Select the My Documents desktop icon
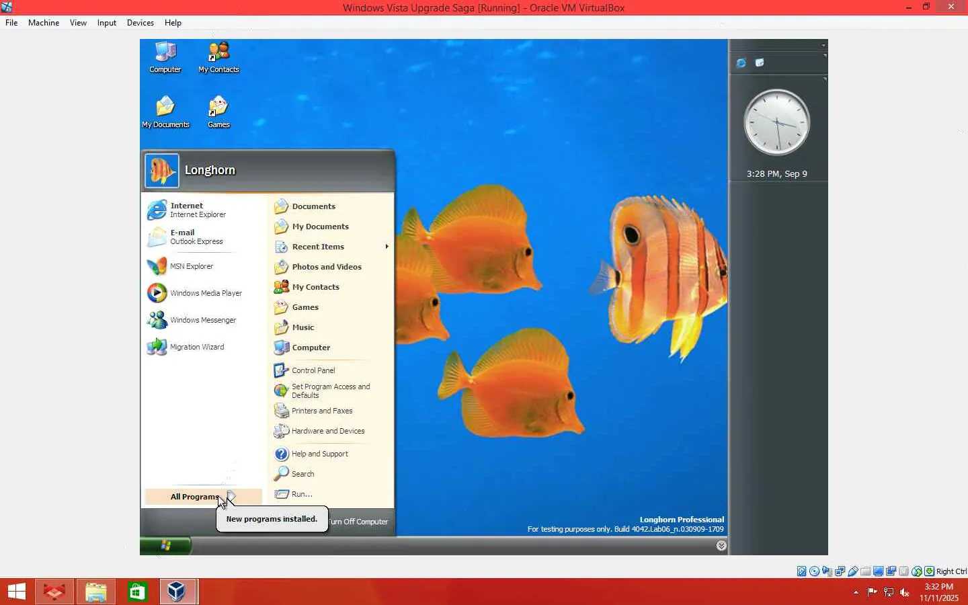This screenshot has width=968, height=605. (x=165, y=112)
